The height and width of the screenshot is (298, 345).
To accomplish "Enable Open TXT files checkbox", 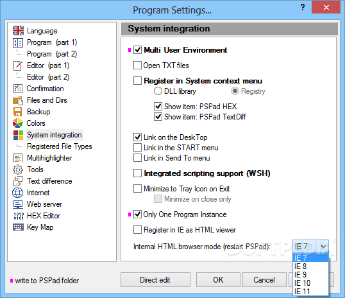I will tap(137, 66).
